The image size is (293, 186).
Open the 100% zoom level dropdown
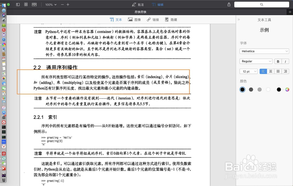click(x=51, y=5)
